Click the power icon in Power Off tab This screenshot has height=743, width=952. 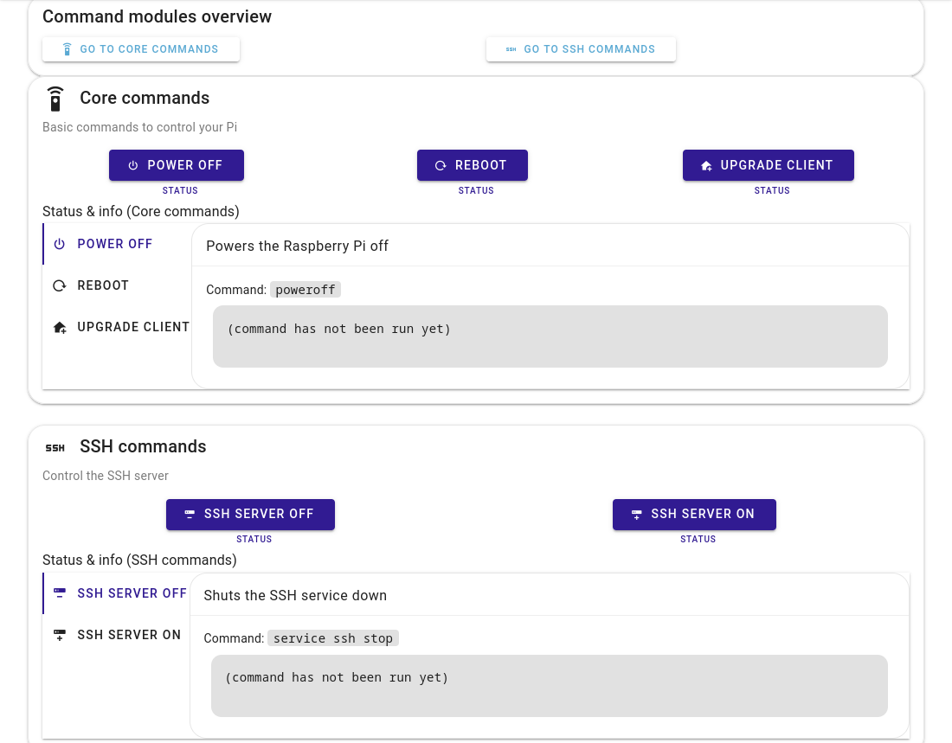pyautogui.click(x=60, y=244)
